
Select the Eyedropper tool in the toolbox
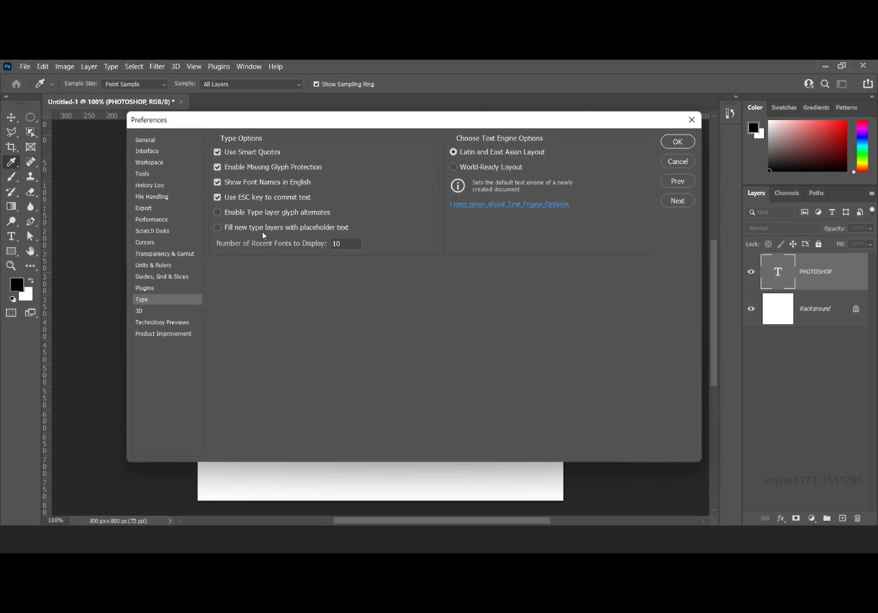click(12, 162)
